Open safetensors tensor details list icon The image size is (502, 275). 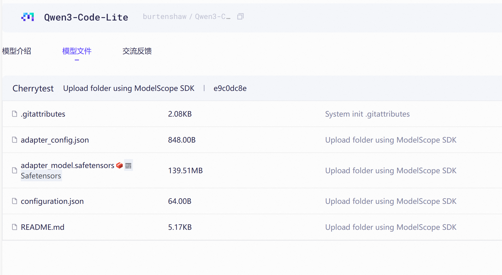click(128, 165)
